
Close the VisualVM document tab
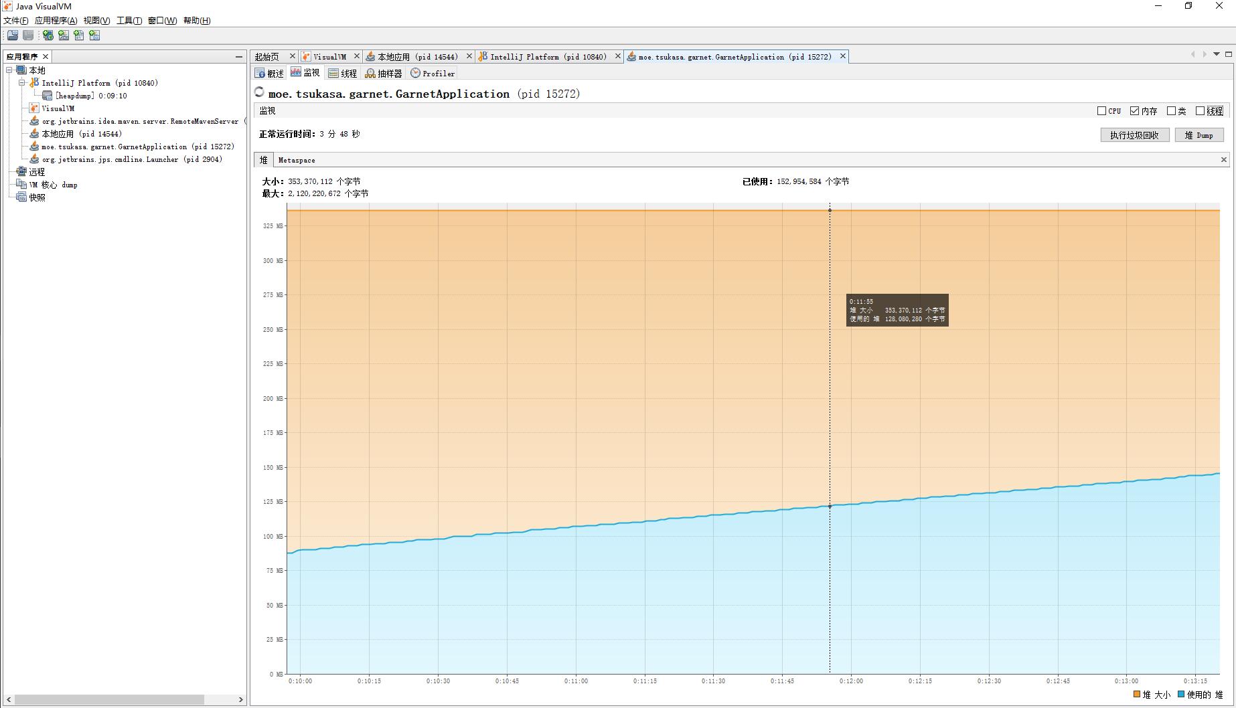tap(357, 56)
